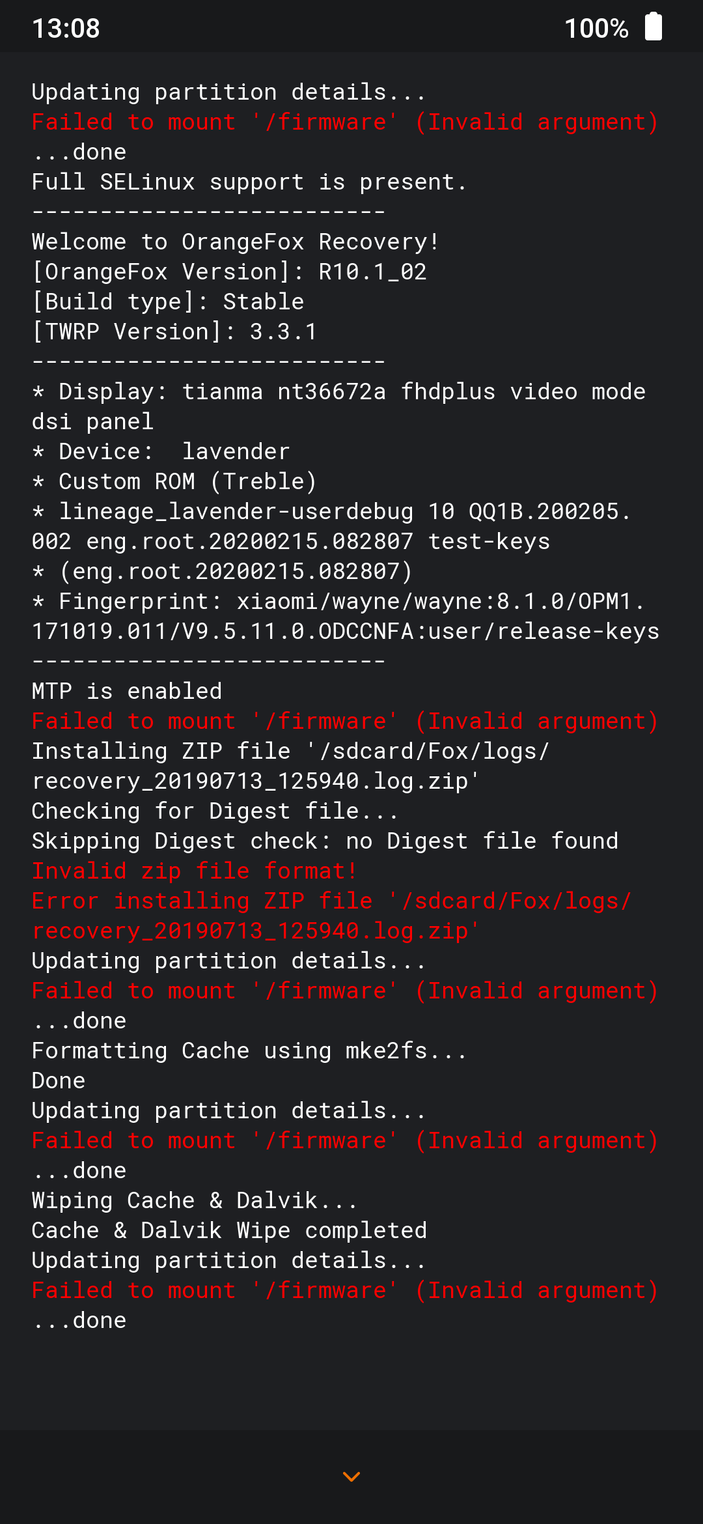Select the 'Cache & Dalvik Wipe completed' message
The height and width of the screenshot is (1524, 703).
229,1230
